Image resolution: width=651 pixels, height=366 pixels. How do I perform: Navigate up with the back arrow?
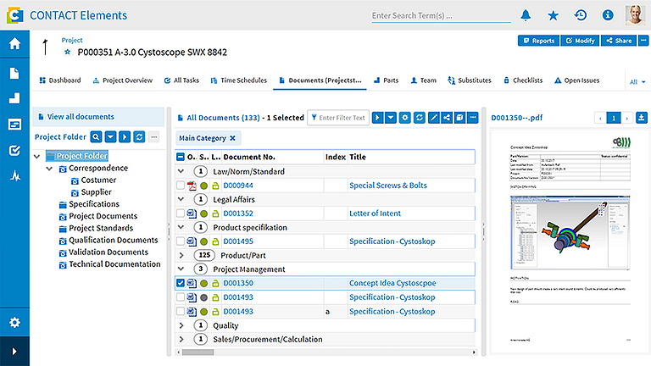[x=45, y=47]
